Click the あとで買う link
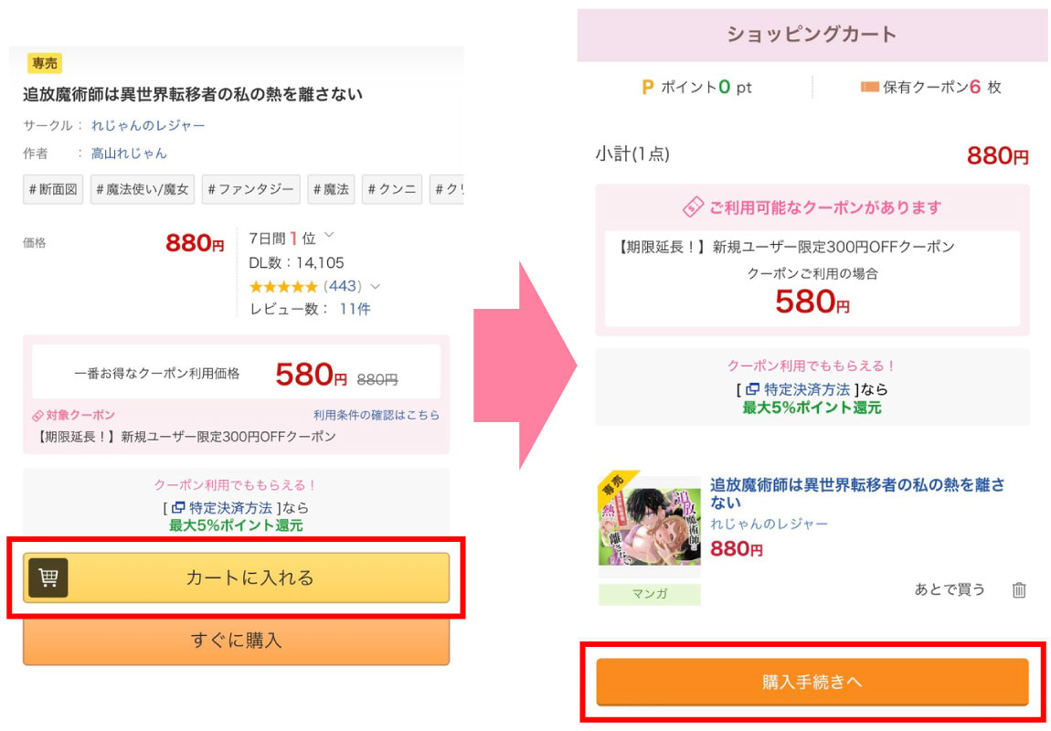The width and height of the screenshot is (1051, 731). pyautogui.click(x=950, y=589)
